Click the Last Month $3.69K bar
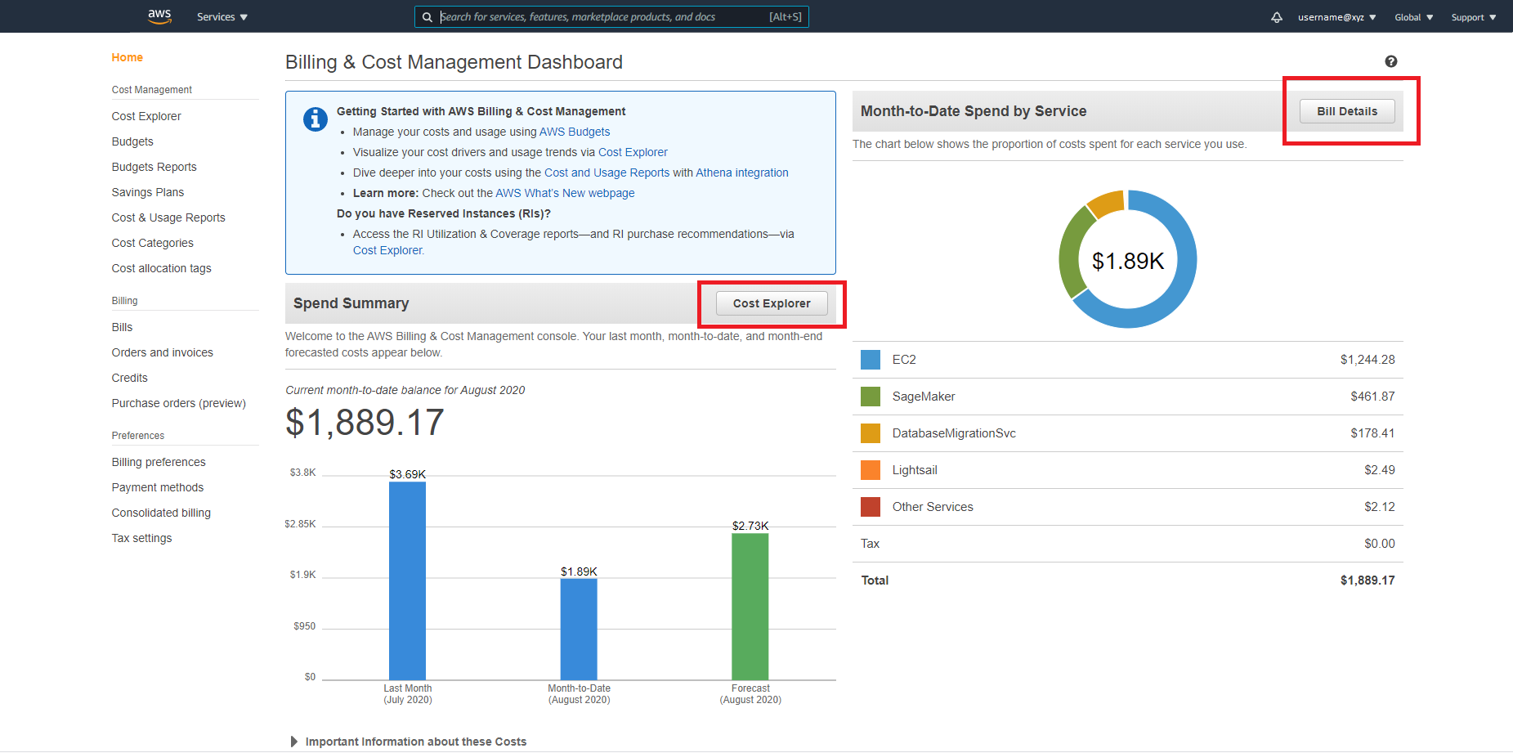Image resolution: width=1513 pixels, height=753 pixels. pyautogui.click(x=407, y=580)
